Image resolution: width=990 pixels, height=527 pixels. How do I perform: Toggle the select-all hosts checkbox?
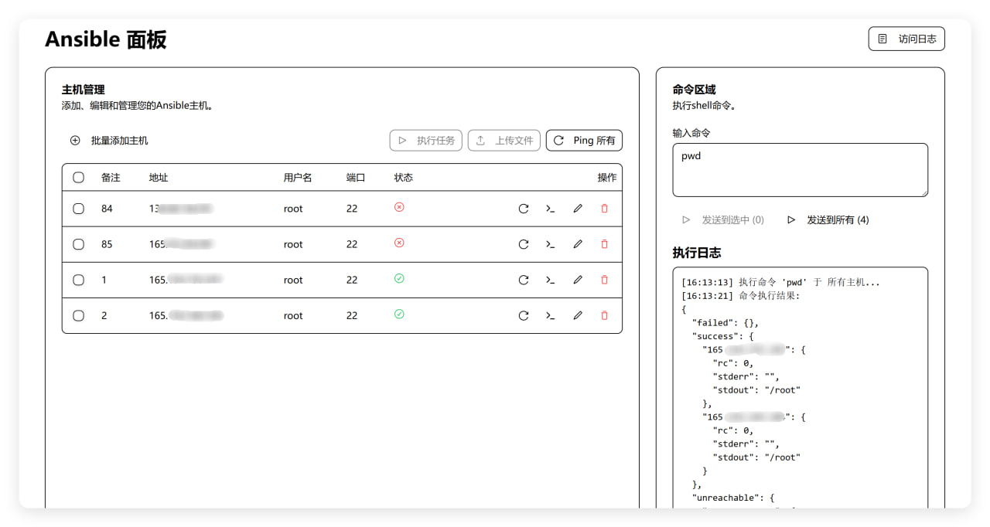[78, 178]
